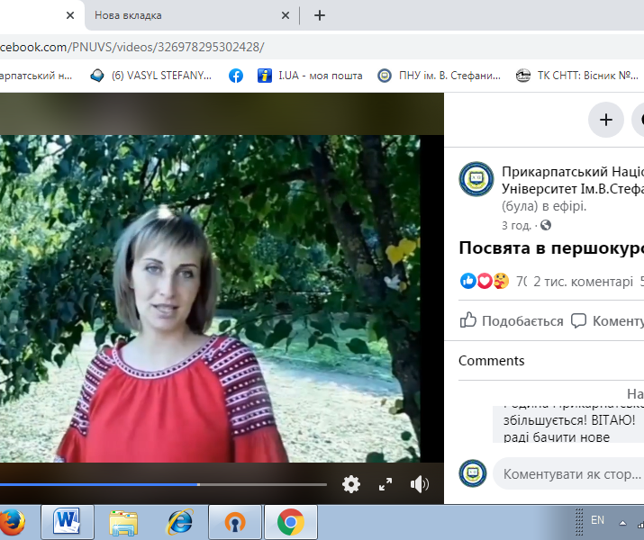
Task: Open the VASYL STEFANY... bookmark
Action: (x=150, y=76)
